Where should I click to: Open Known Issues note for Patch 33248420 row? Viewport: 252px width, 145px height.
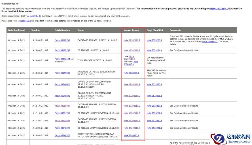pos(132,84)
